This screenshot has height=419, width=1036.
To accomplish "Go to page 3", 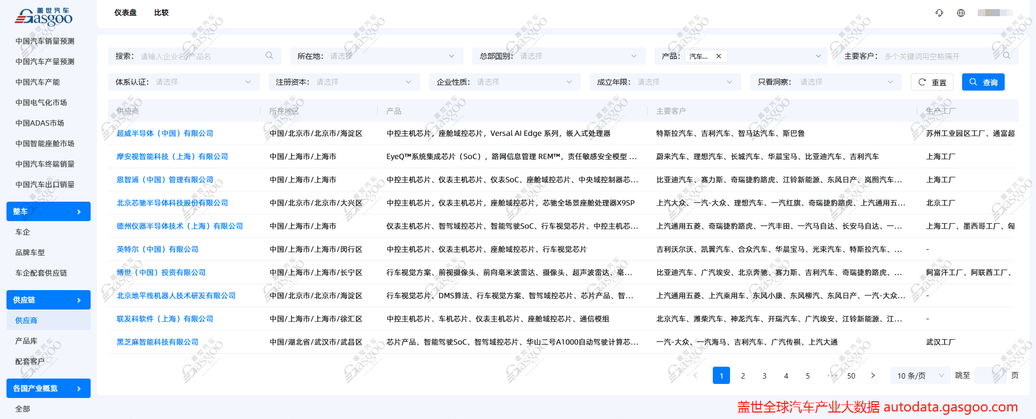I will pyautogui.click(x=765, y=375).
